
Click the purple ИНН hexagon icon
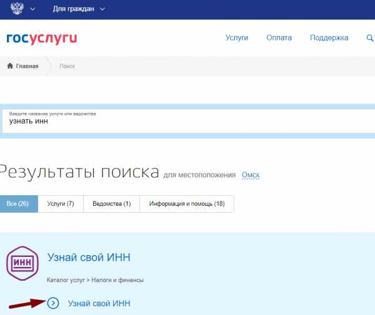(22, 263)
